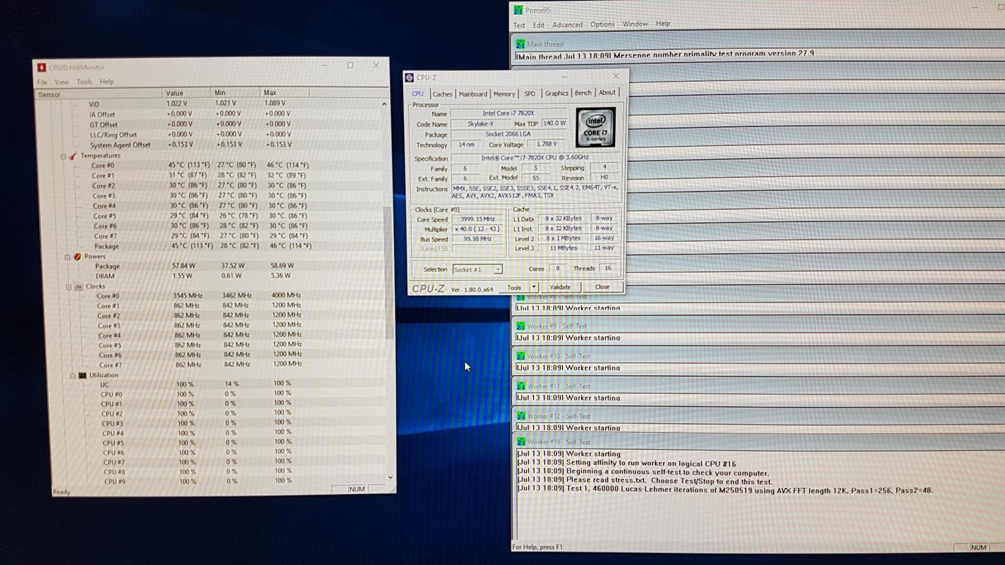Open Edit menu in Prime95
The height and width of the screenshot is (565, 1005).
click(539, 25)
